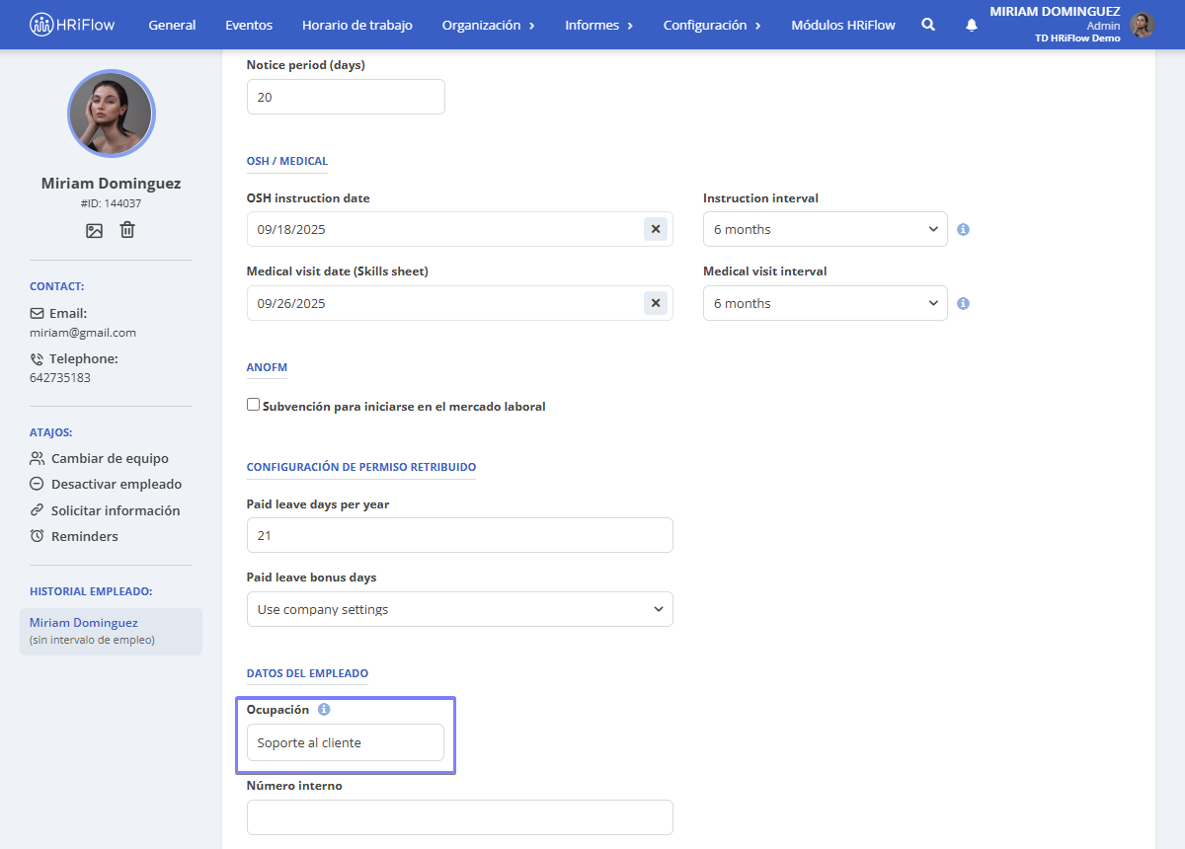Click MIRIAM DOMINGUEZ account name
Image resolution: width=1185 pixels, height=849 pixels.
pos(1055,11)
